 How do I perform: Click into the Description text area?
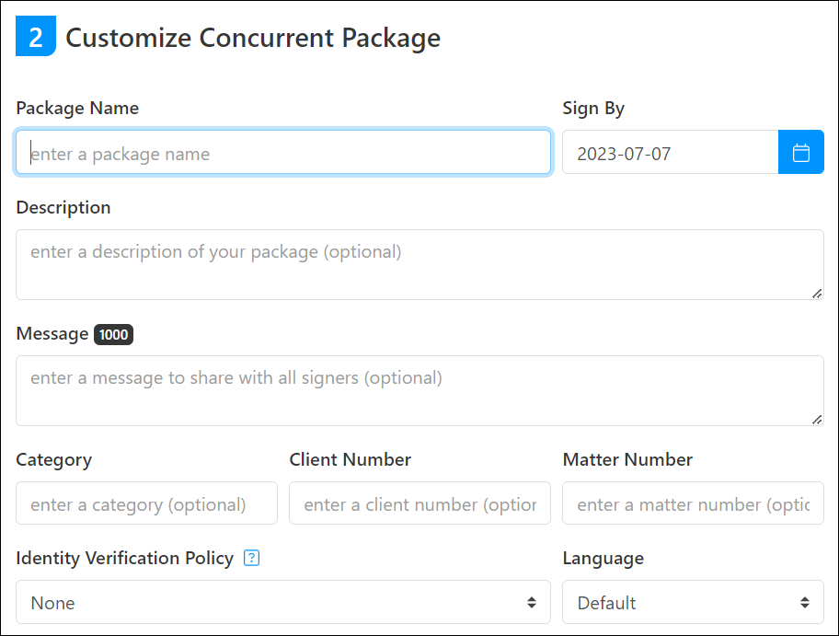tap(419, 264)
